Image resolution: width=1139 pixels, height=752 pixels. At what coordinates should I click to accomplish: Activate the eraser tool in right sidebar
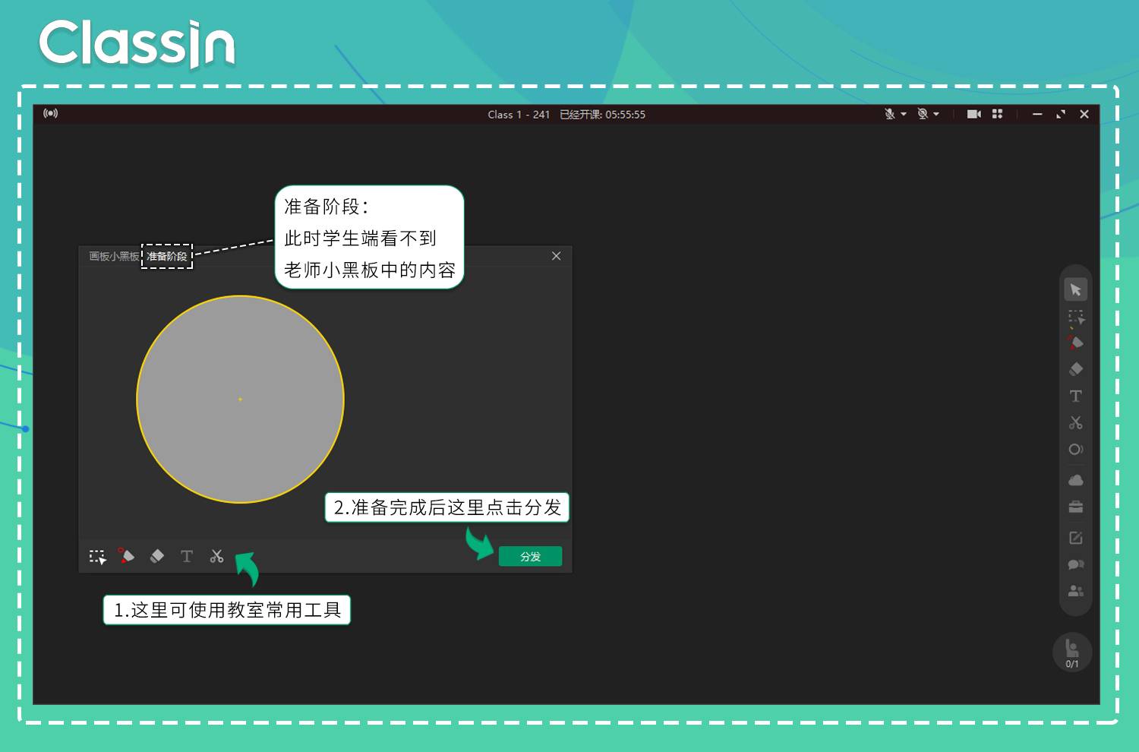pos(1075,369)
